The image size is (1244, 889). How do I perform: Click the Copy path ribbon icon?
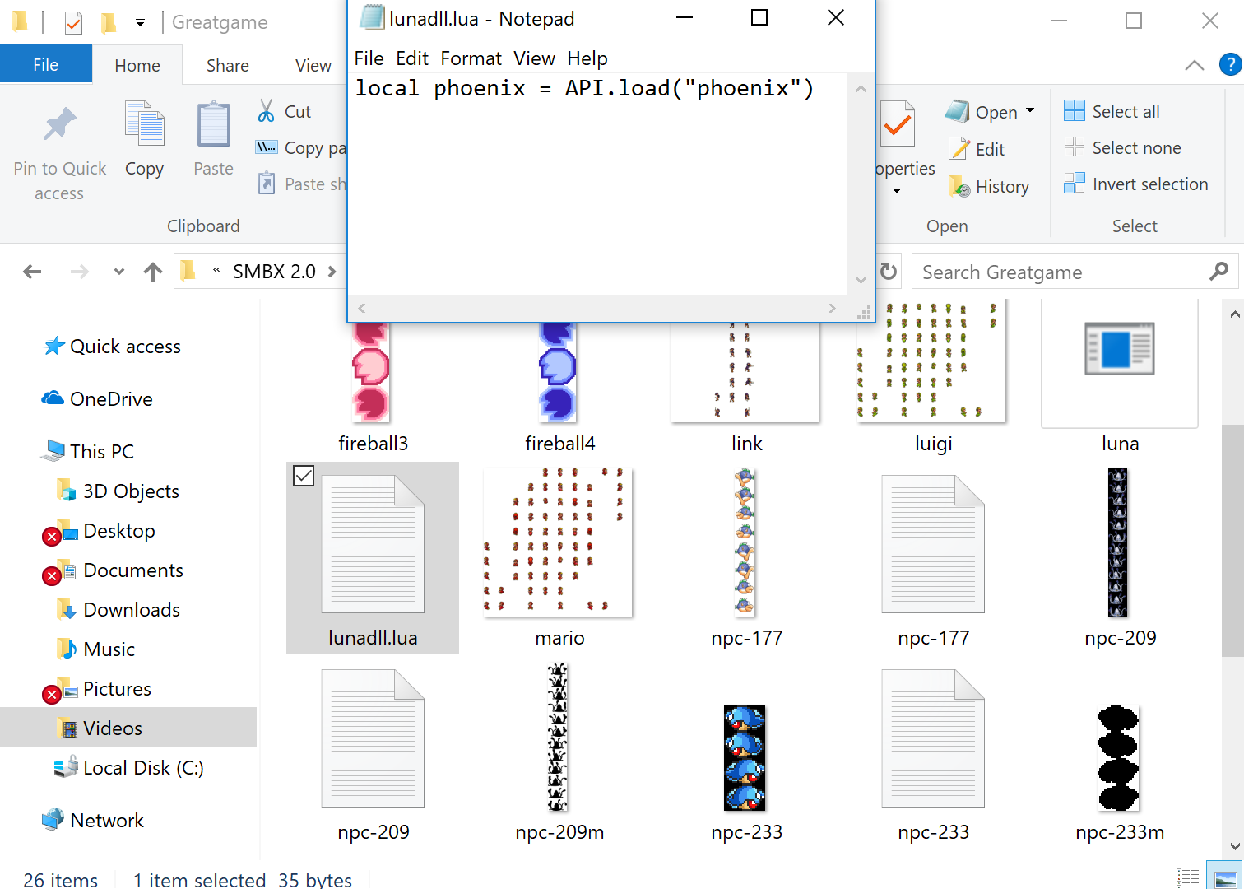[266, 147]
